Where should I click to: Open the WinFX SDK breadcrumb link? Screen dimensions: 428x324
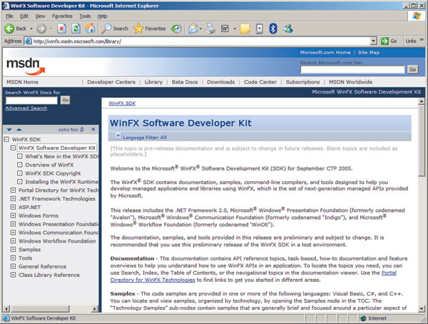pos(122,103)
